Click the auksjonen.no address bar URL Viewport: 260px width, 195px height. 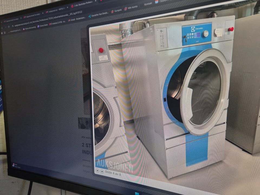coord(48,19)
